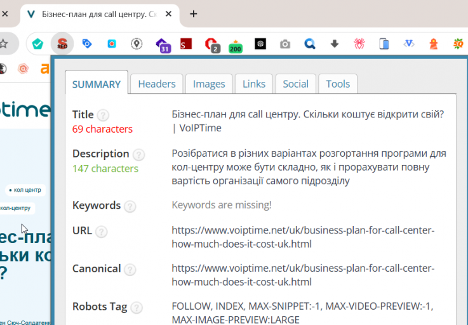The height and width of the screenshot is (325, 468).
Task: Click the URL help question mark icon
Action: [x=101, y=232]
